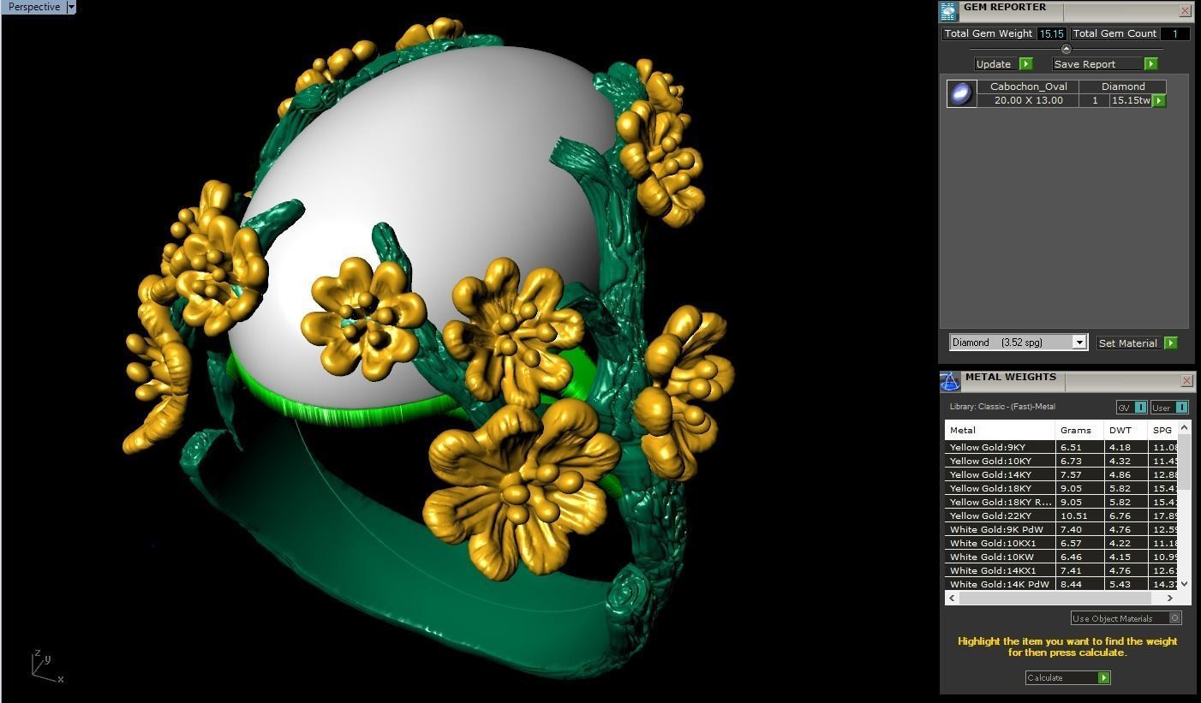Select the Perspective viewport tab
The image size is (1201, 703).
34,7
